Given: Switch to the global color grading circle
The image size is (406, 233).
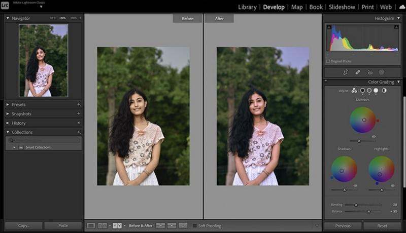Looking at the screenshot, I should click(x=384, y=90).
